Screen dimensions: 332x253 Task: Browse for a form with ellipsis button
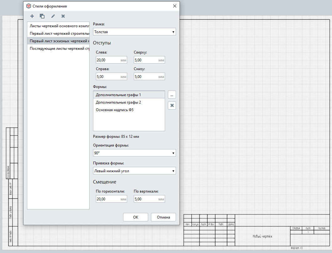(x=172, y=95)
